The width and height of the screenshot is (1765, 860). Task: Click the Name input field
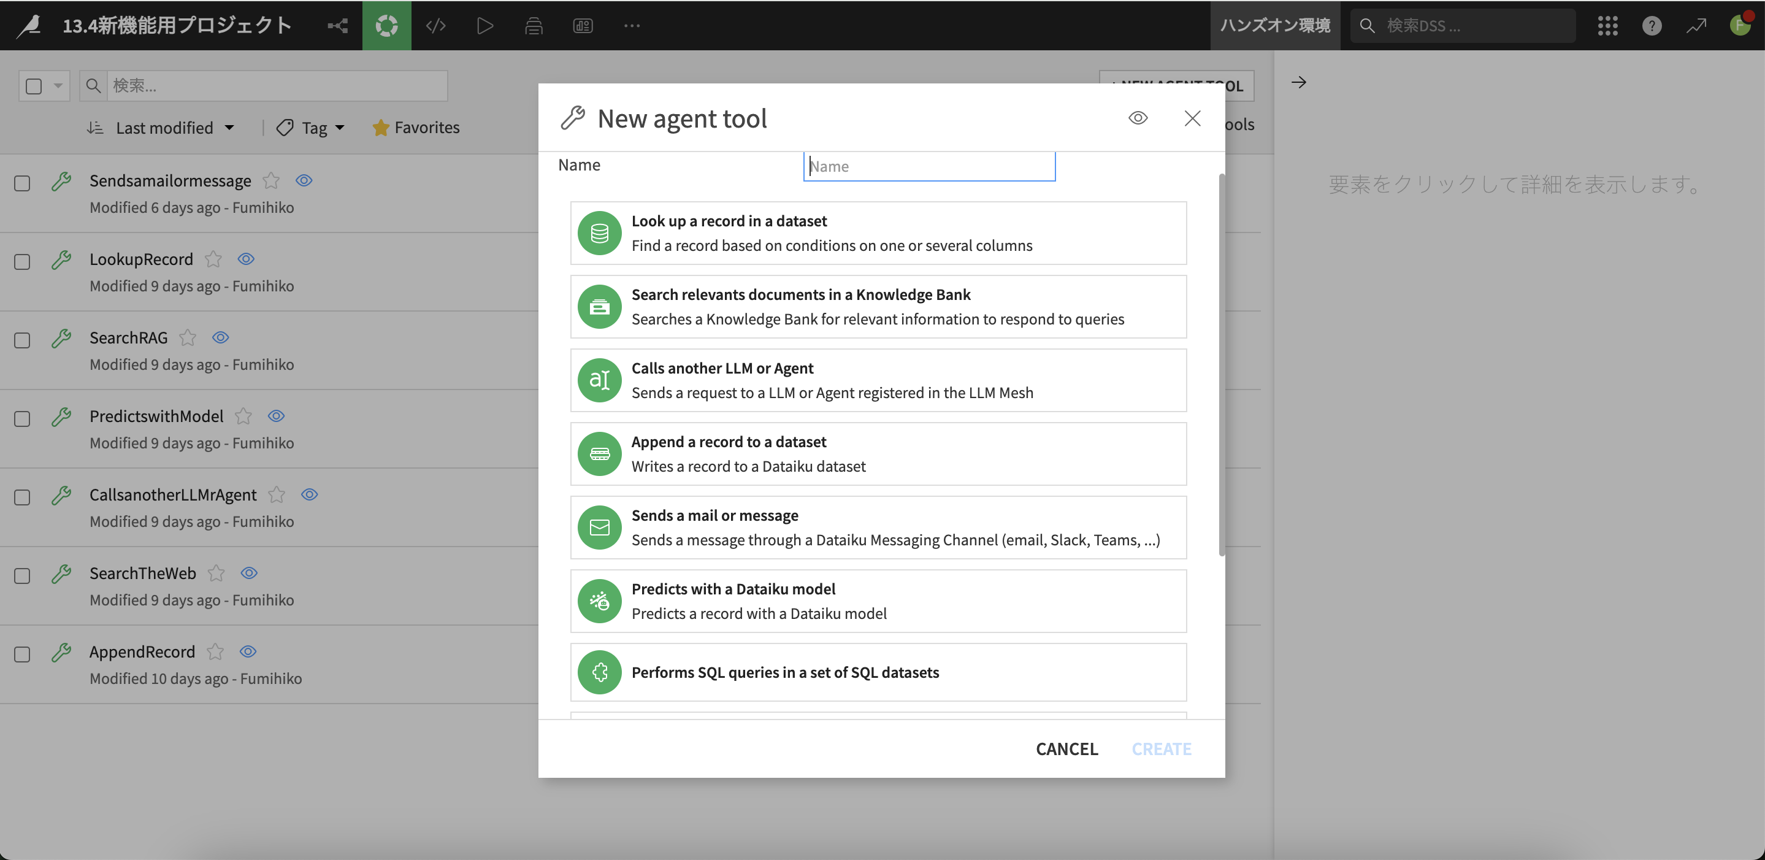[x=928, y=166]
